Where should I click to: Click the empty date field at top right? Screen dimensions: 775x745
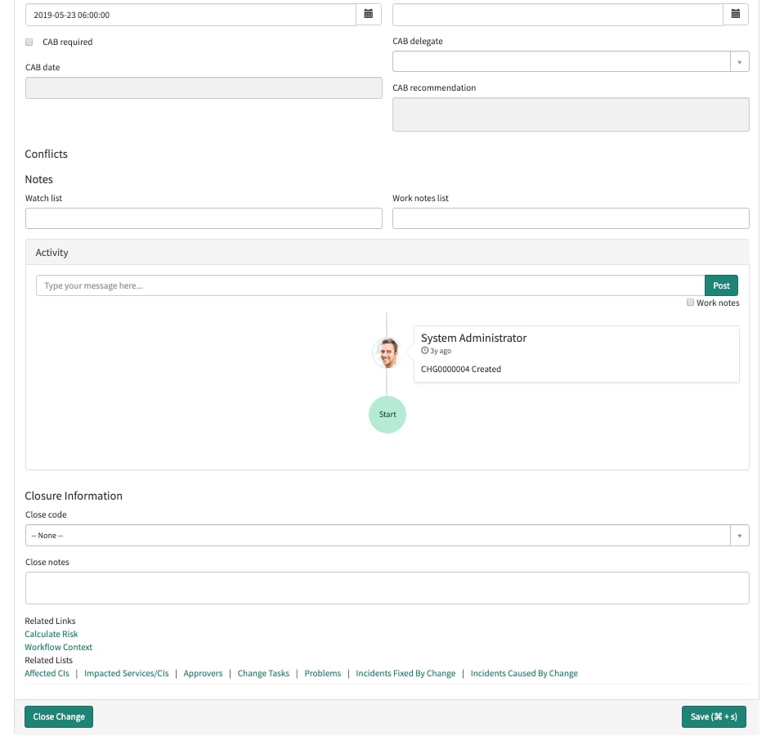[x=558, y=15]
